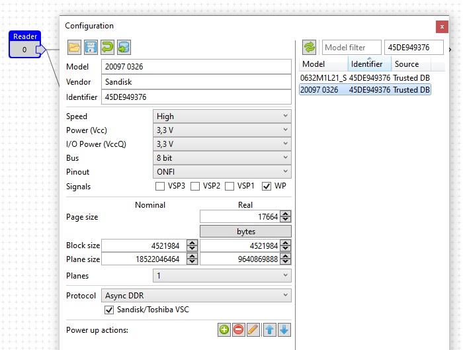Image resolution: width=463 pixels, height=350 pixels.
Task: Increase real Page size value
Action: [x=285, y=214]
